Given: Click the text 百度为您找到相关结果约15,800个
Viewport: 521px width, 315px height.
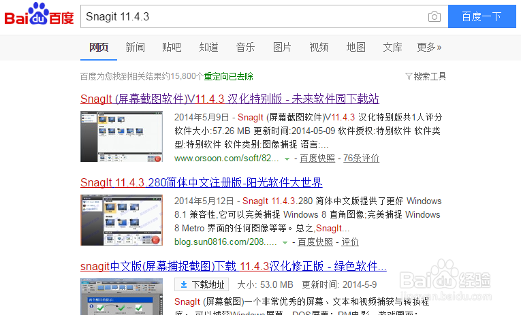Looking at the screenshot, I should [142, 76].
